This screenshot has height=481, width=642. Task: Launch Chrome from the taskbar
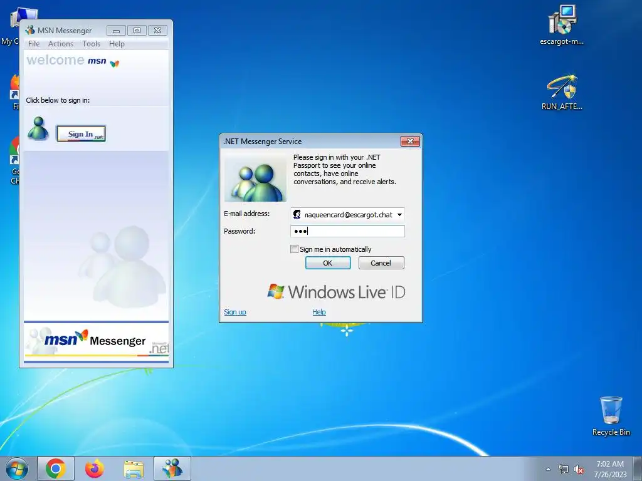56,468
